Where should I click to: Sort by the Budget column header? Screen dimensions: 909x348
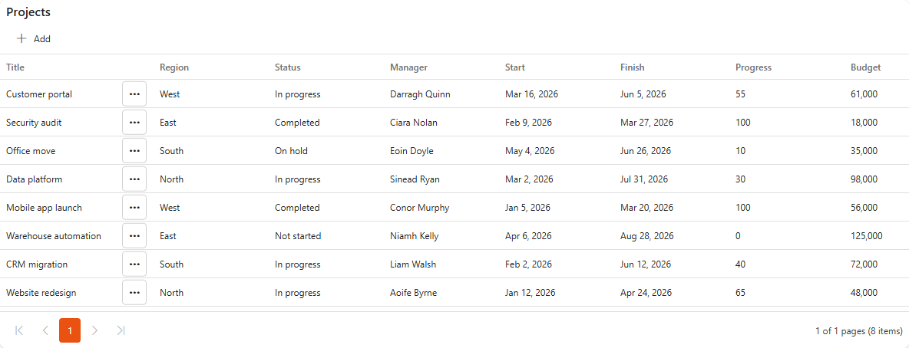pos(865,67)
